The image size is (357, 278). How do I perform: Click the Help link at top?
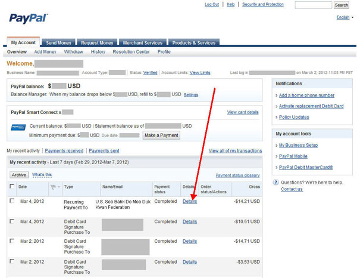[x=231, y=4]
